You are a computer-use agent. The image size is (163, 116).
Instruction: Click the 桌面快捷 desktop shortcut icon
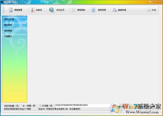point(114,10)
